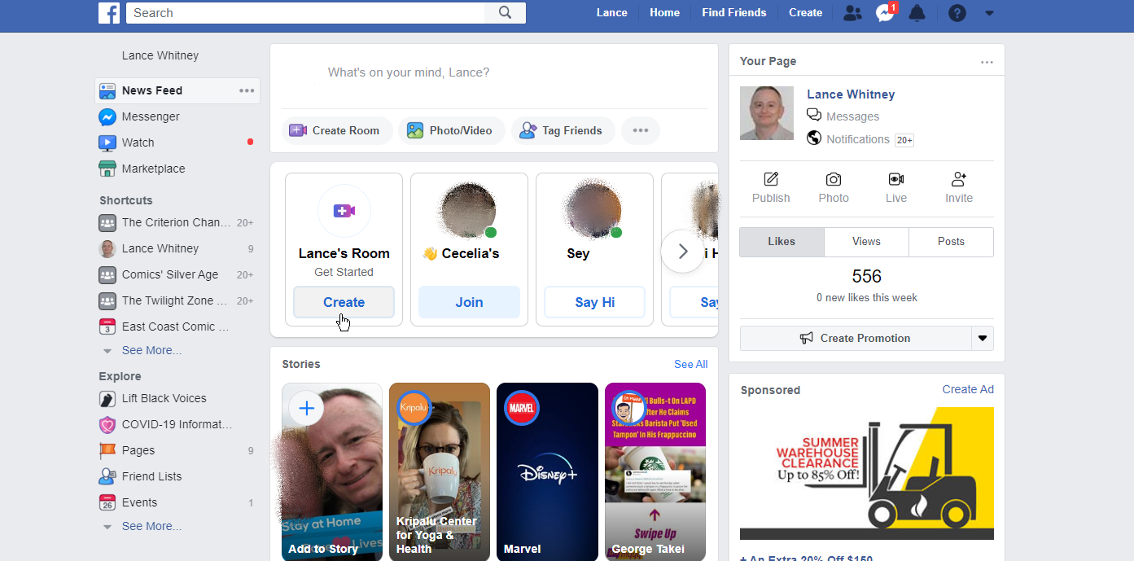Click the Lance Whitney page name link
This screenshot has height=561, width=1134.
tap(851, 94)
